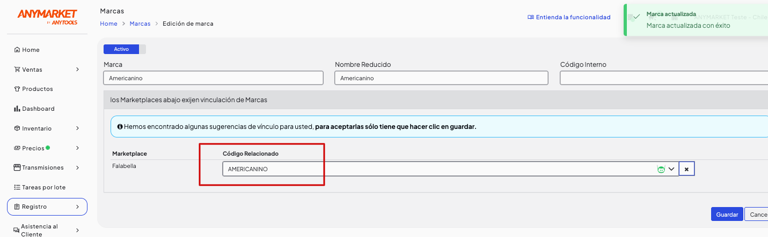Clear the Falabella code with x button
Viewport: 768px width, 237px height.
tap(686, 169)
